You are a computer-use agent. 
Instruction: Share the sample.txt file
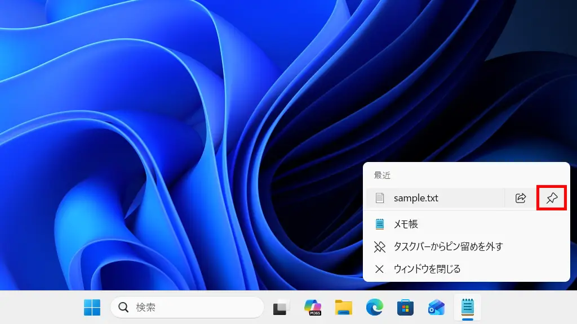(521, 198)
